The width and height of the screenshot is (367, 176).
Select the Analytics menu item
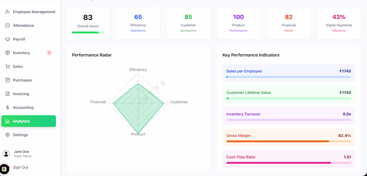tap(29, 121)
